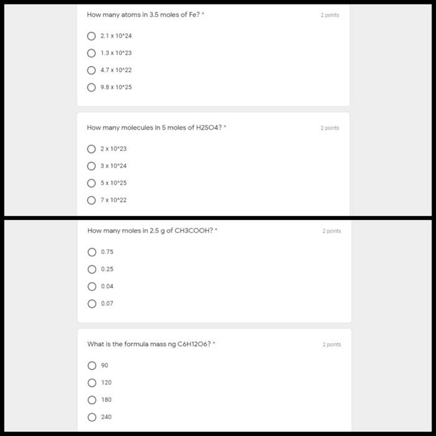
Task: Select the 3 x 10^24 option
Action: pyautogui.click(x=91, y=166)
